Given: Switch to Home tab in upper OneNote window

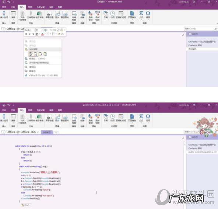Looking at the screenshot, I should 13,7.
